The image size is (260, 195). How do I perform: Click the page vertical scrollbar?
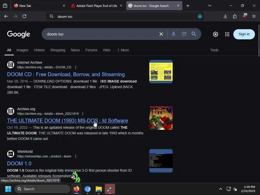pos(259,41)
